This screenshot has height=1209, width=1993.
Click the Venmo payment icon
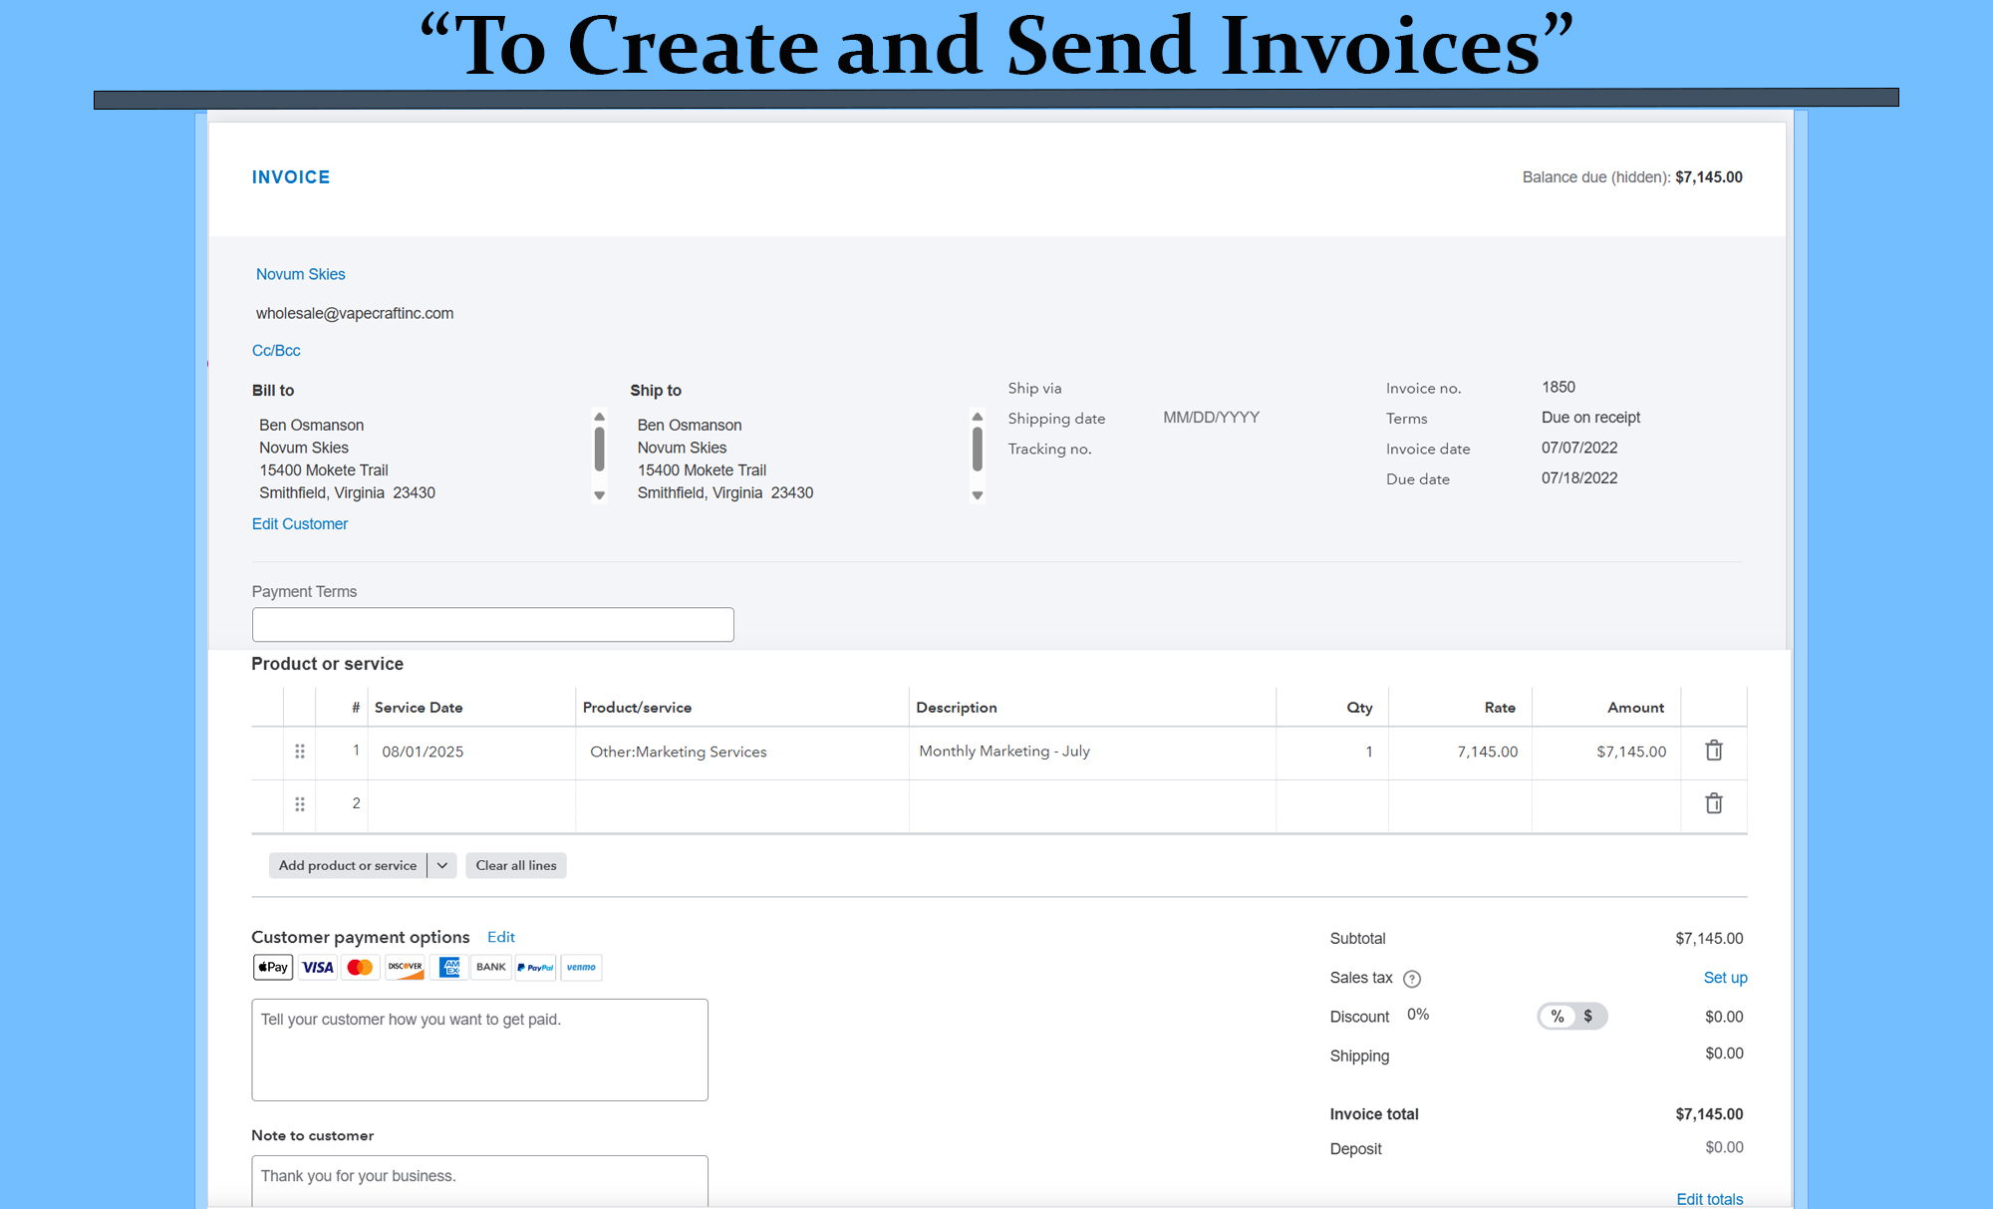click(581, 967)
